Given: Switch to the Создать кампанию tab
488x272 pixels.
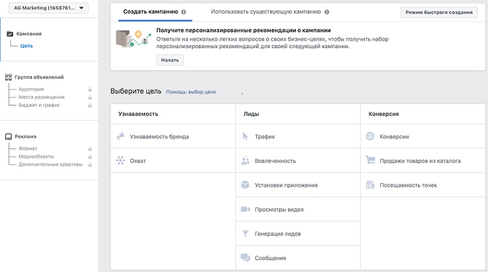Looking at the screenshot, I should (x=151, y=12).
